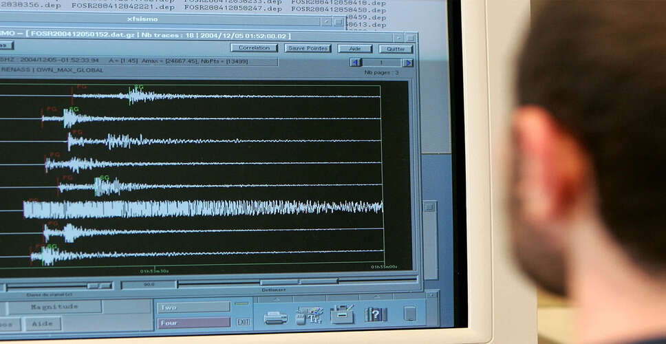Click the Défilement horizontal scroll slider
Viewport: 666px width, 344px height.
279,282
